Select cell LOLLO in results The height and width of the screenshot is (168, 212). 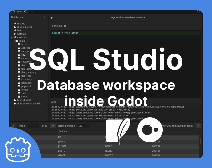pos(109,146)
